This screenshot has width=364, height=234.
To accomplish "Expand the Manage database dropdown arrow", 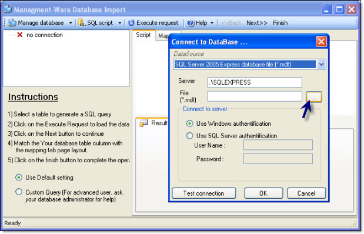I will 71,23.
